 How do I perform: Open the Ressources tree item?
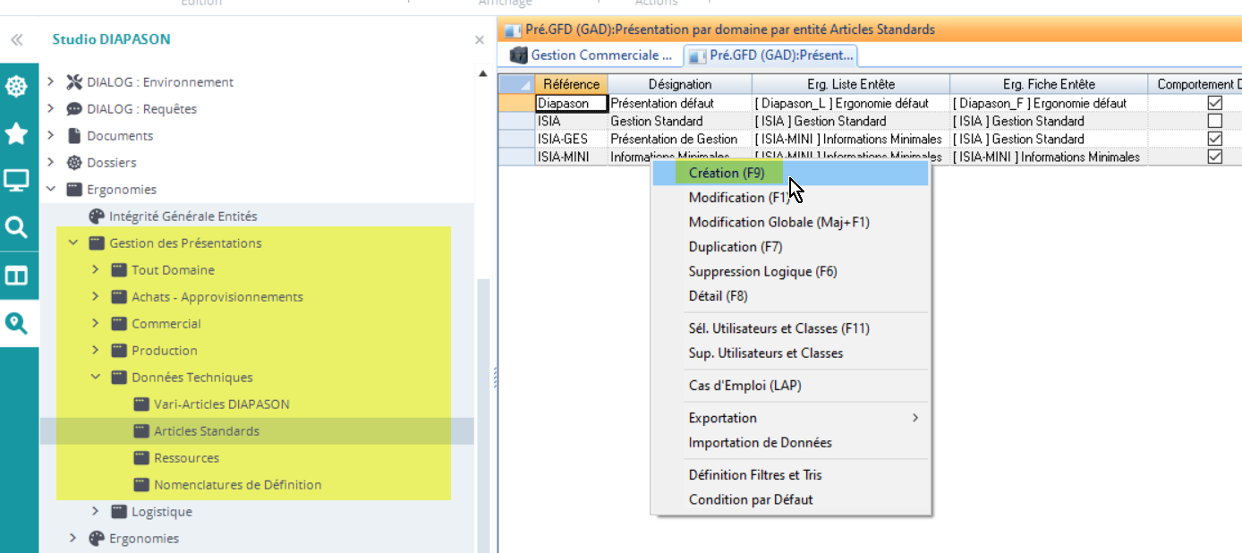tap(186, 458)
